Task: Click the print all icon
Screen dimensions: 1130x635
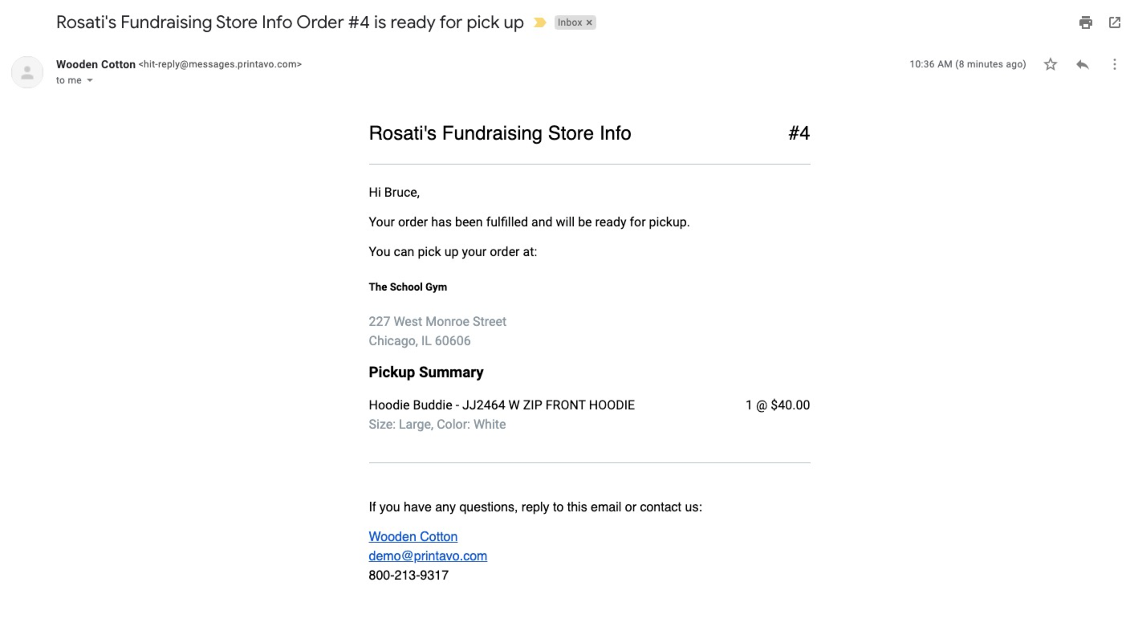Action: 1085,22
